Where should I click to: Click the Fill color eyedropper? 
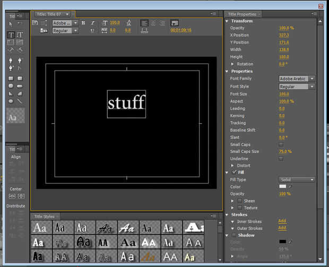(290, 187)
